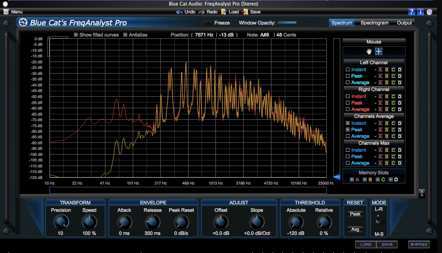Viewport: 442px width, 253px height.
Task: Switch to the Output tab
Action: tap(404, 23)
